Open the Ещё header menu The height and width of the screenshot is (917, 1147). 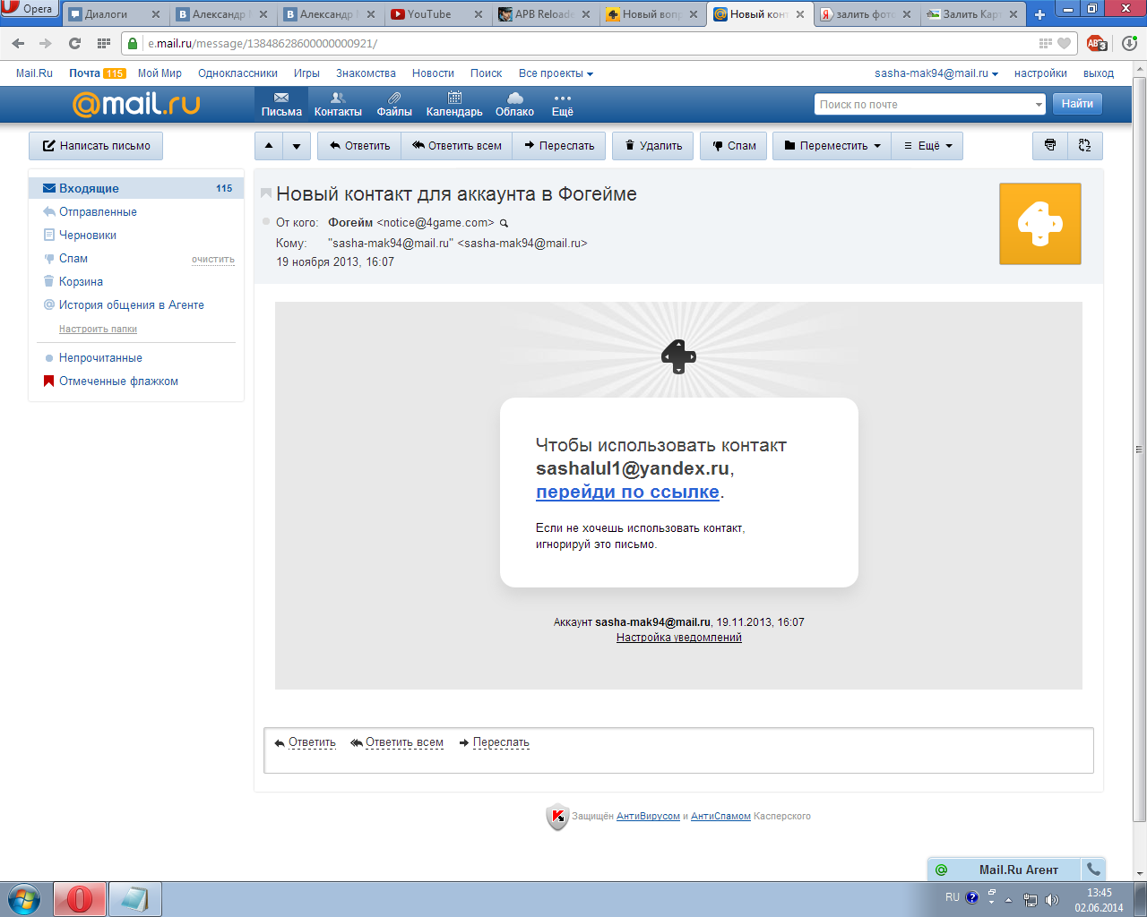[562, 104]
